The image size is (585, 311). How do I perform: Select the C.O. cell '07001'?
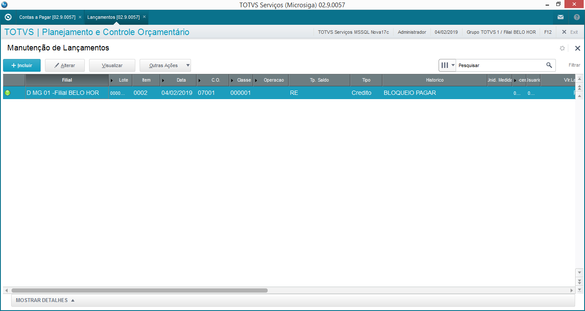click(x=213, y=93)
